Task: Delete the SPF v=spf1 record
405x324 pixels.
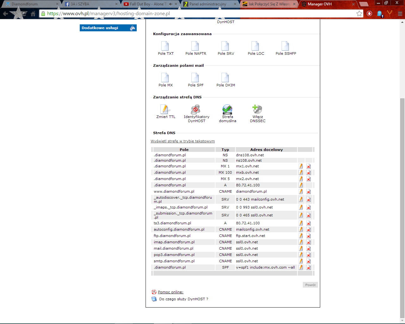Action: 308,268
